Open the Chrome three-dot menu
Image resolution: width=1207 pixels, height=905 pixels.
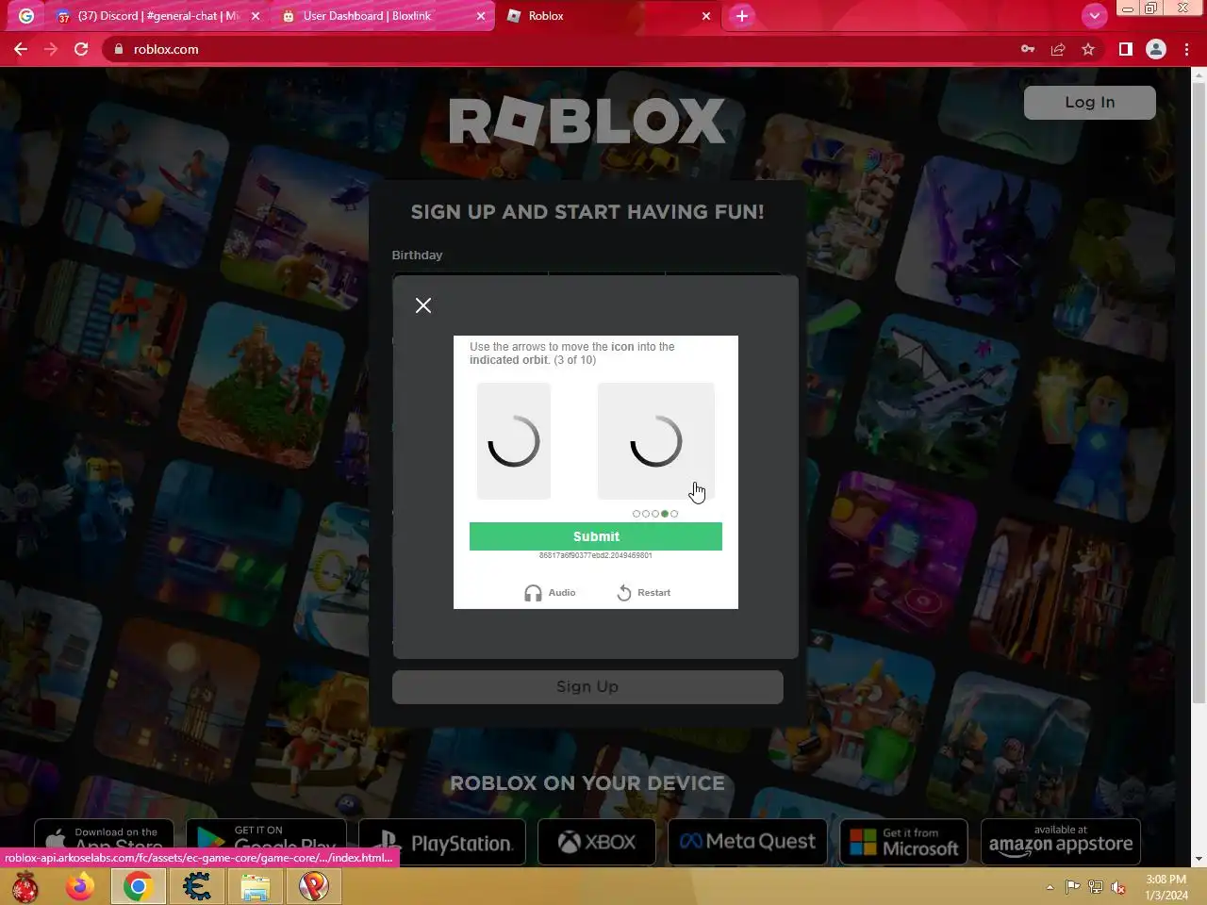[1186, 49]
